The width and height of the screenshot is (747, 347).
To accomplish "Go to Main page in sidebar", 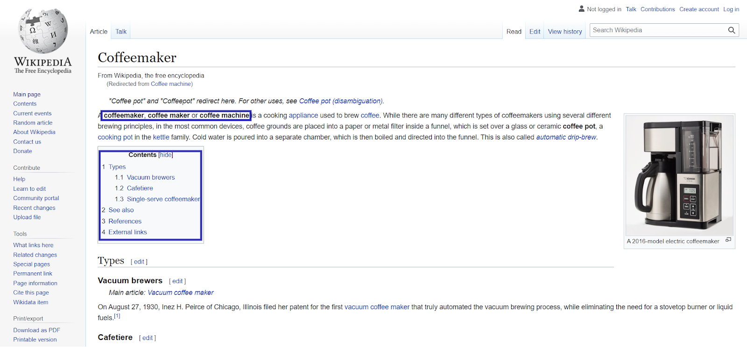I will point(27,94).
